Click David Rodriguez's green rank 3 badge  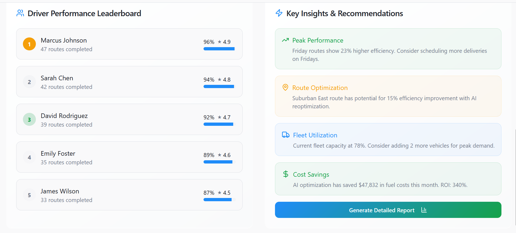coord(29,119)
